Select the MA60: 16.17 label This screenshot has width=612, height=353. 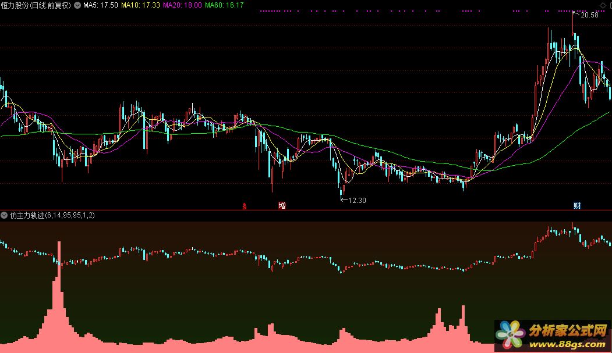[224, 5]
